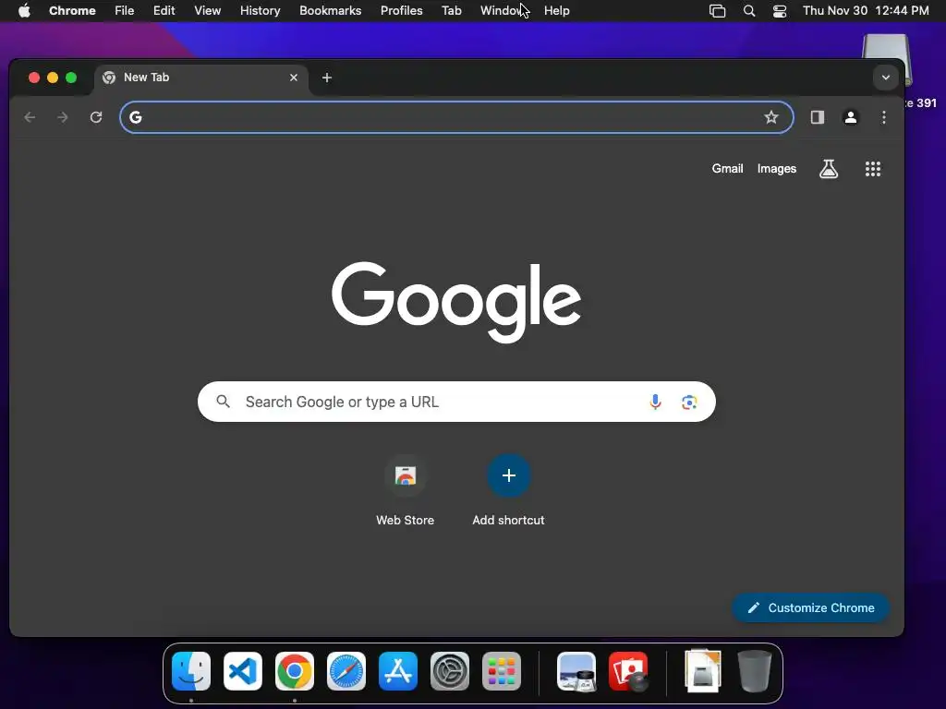Click the Add shortcut plus button

point(509,475)
